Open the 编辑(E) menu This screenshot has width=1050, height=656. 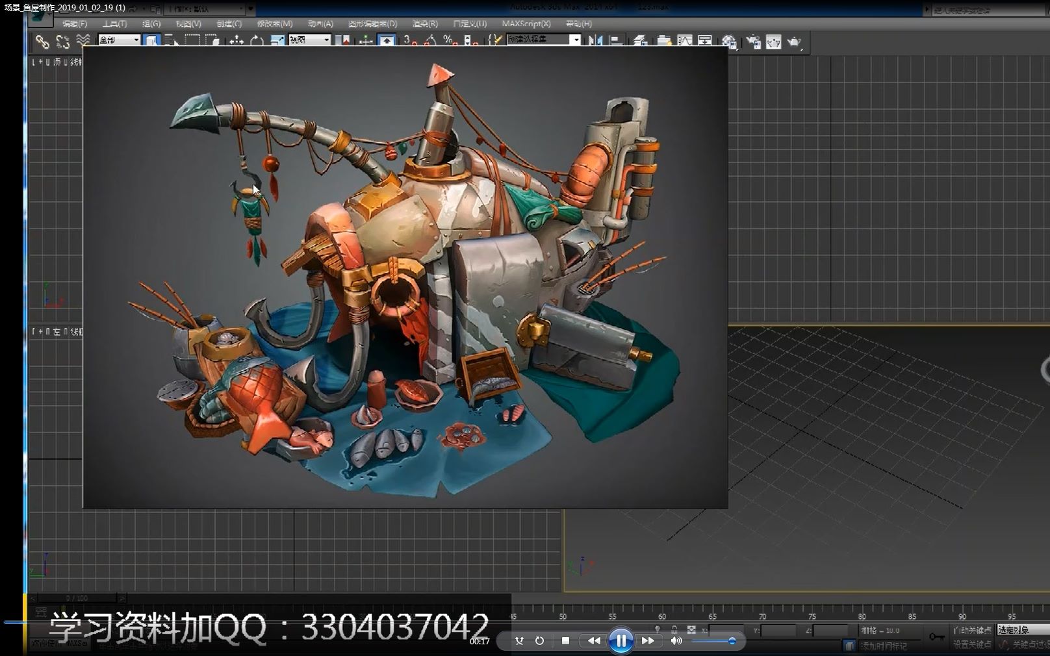pyautogui.click(x=74, y=23)
